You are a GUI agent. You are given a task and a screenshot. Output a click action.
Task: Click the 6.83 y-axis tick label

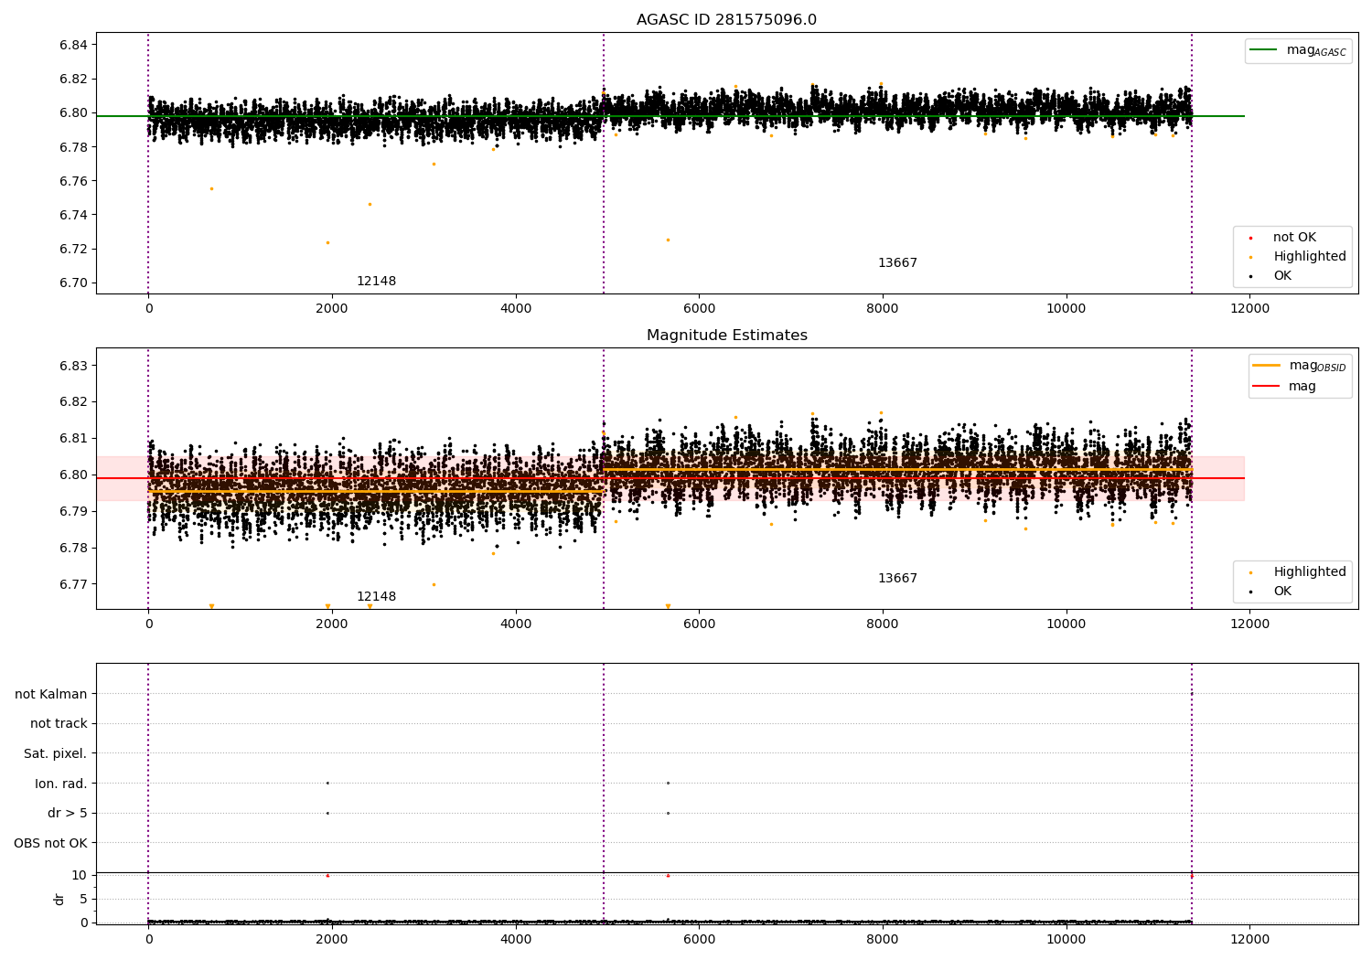72,366
